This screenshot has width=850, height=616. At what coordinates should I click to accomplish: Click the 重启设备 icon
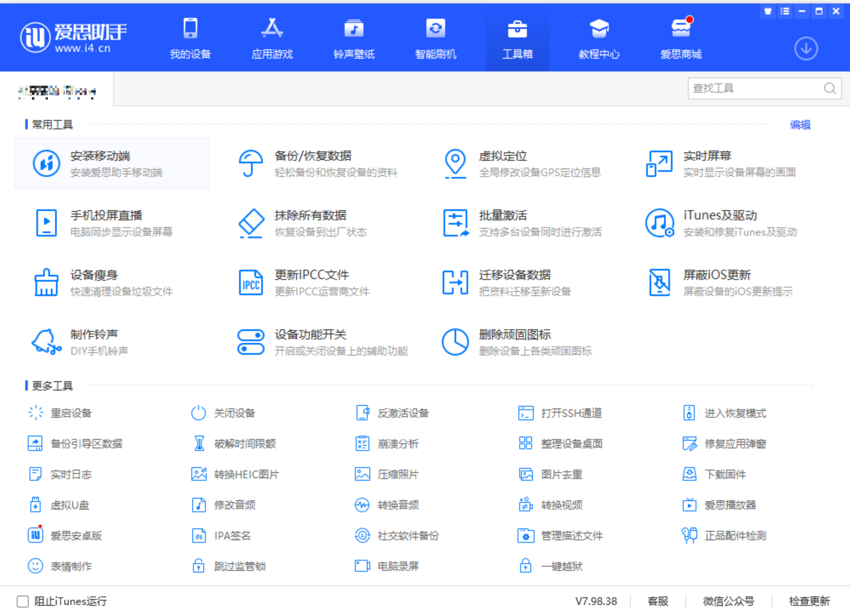coord(35,413)
